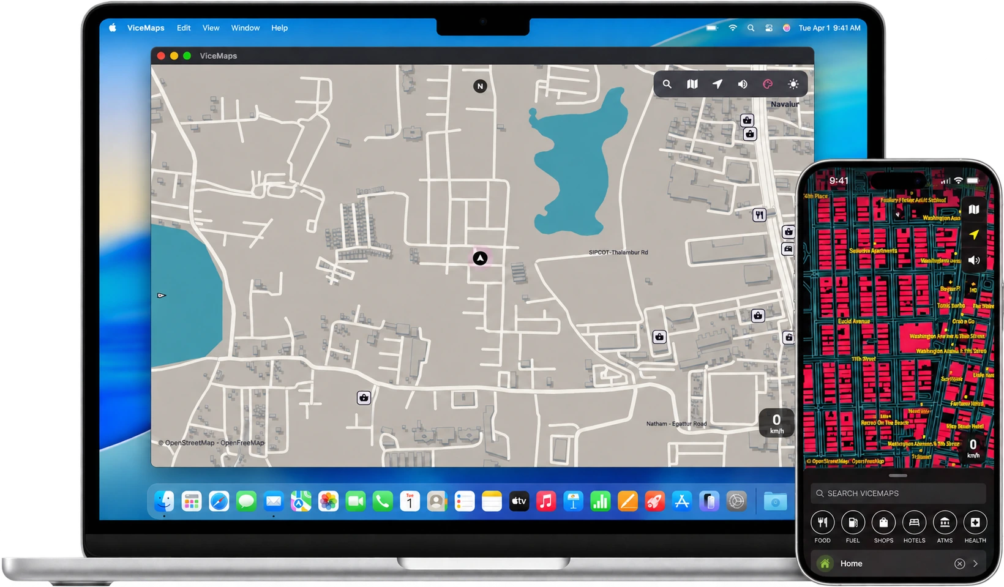
Task: Open the ViceMaps menu in menu bar
Action: (x=146, y=28)
